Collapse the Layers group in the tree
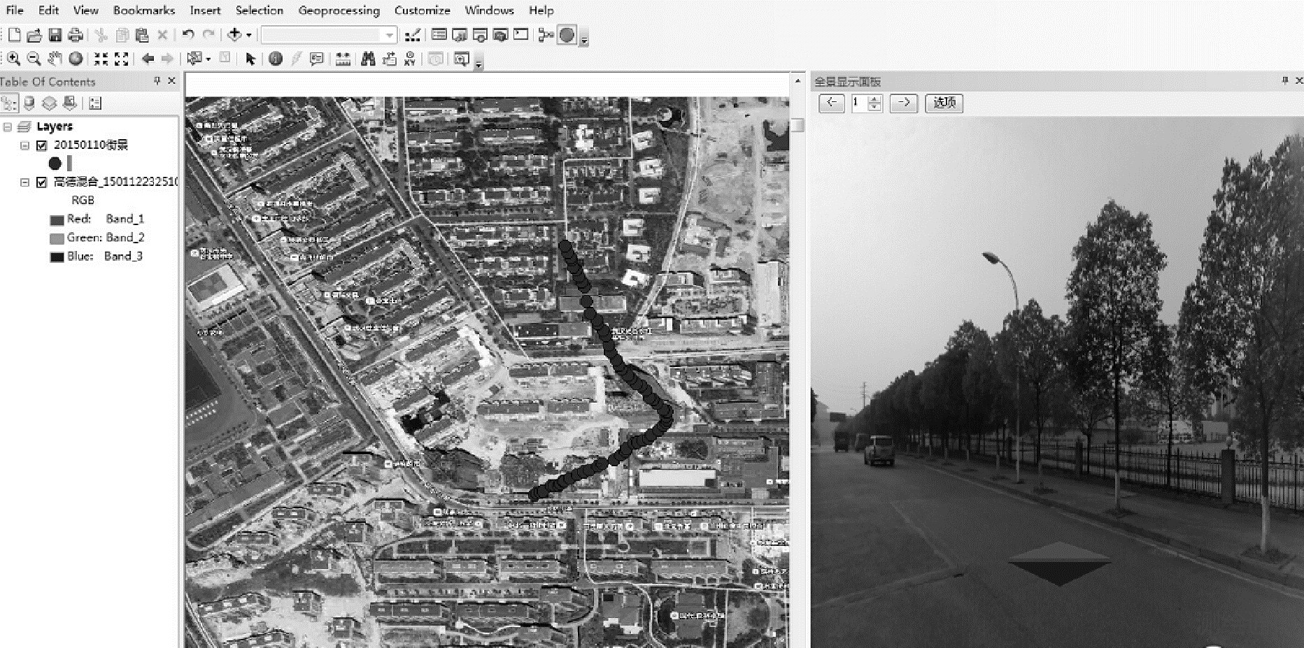The height and width of the screenshot is (648, 1304). 8,127
